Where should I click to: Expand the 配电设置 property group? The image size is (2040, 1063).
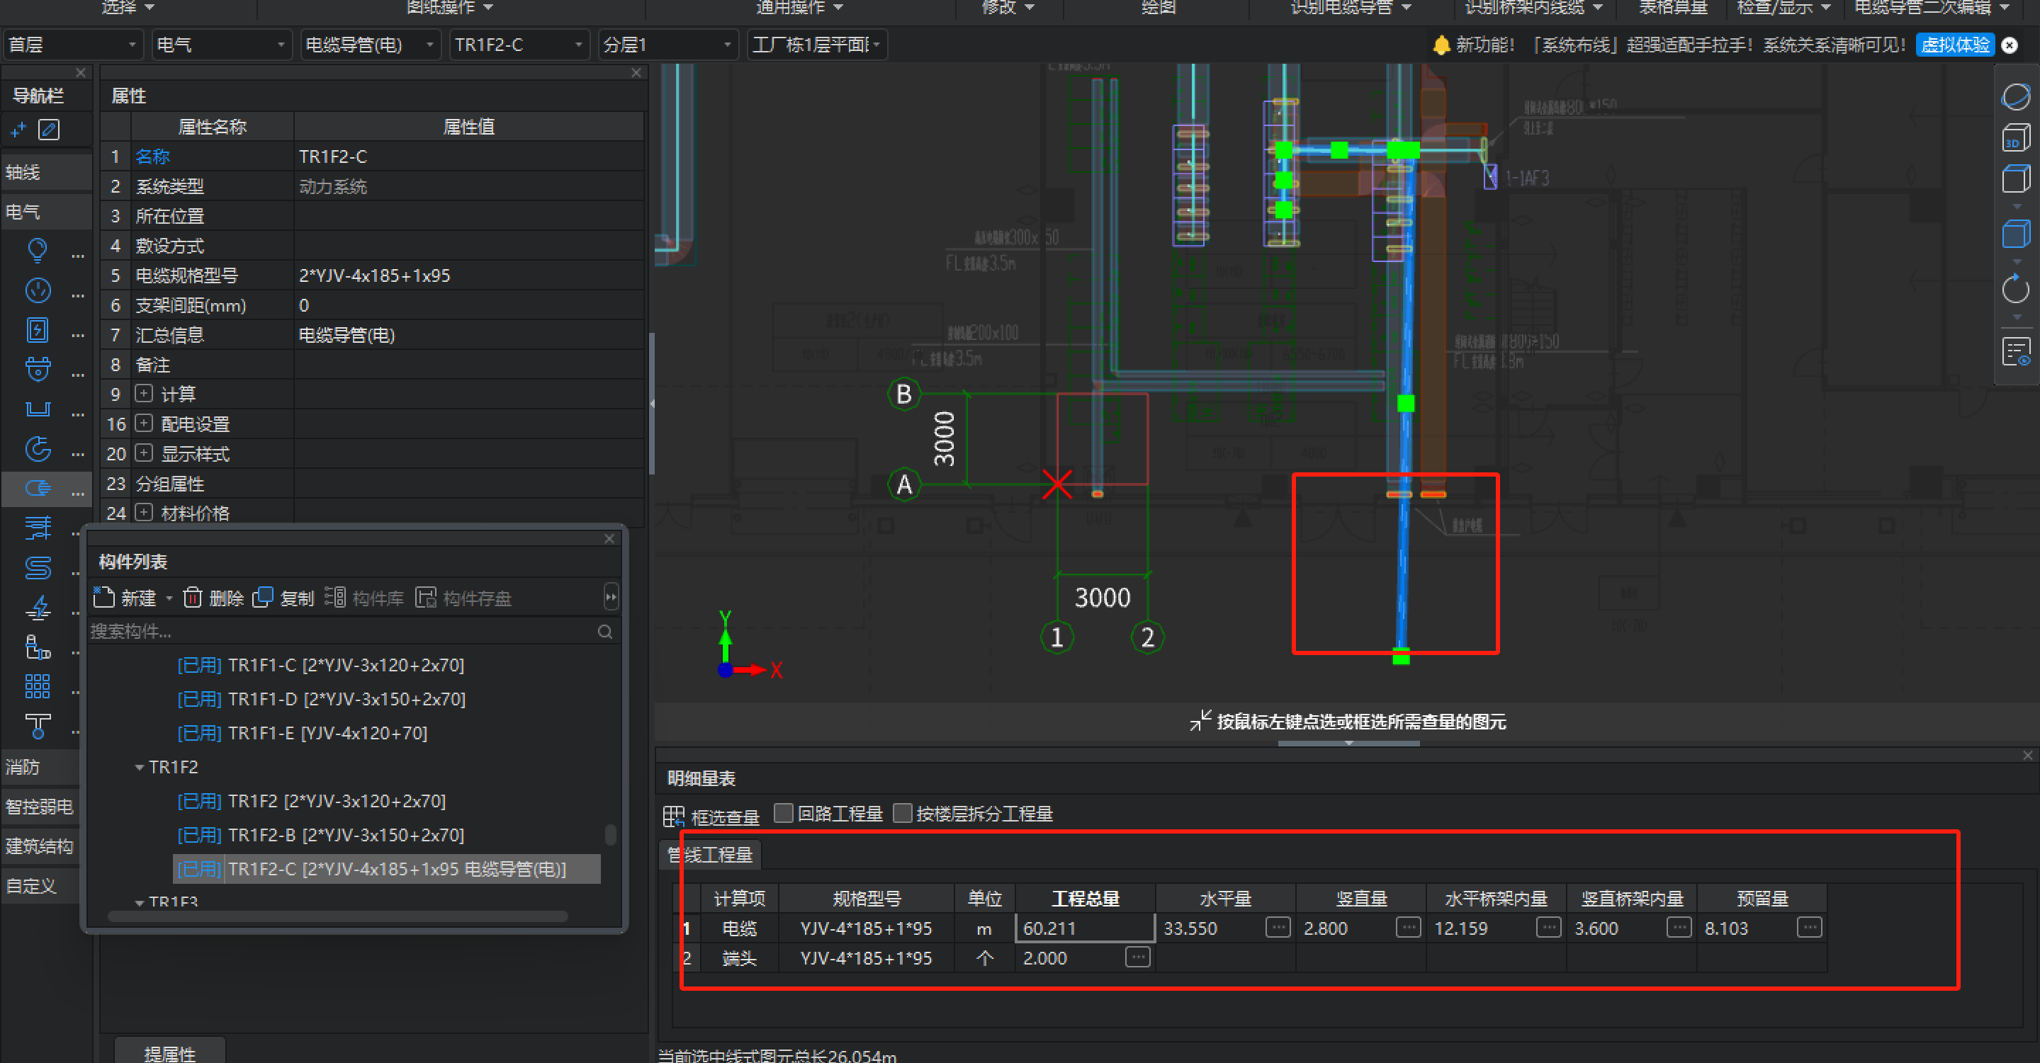[143, 424]
